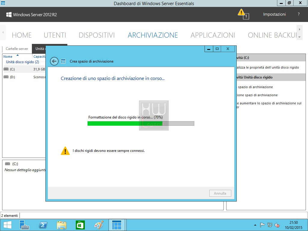
Task: Select the Cartelle server tab
Action: coord(17,49)
